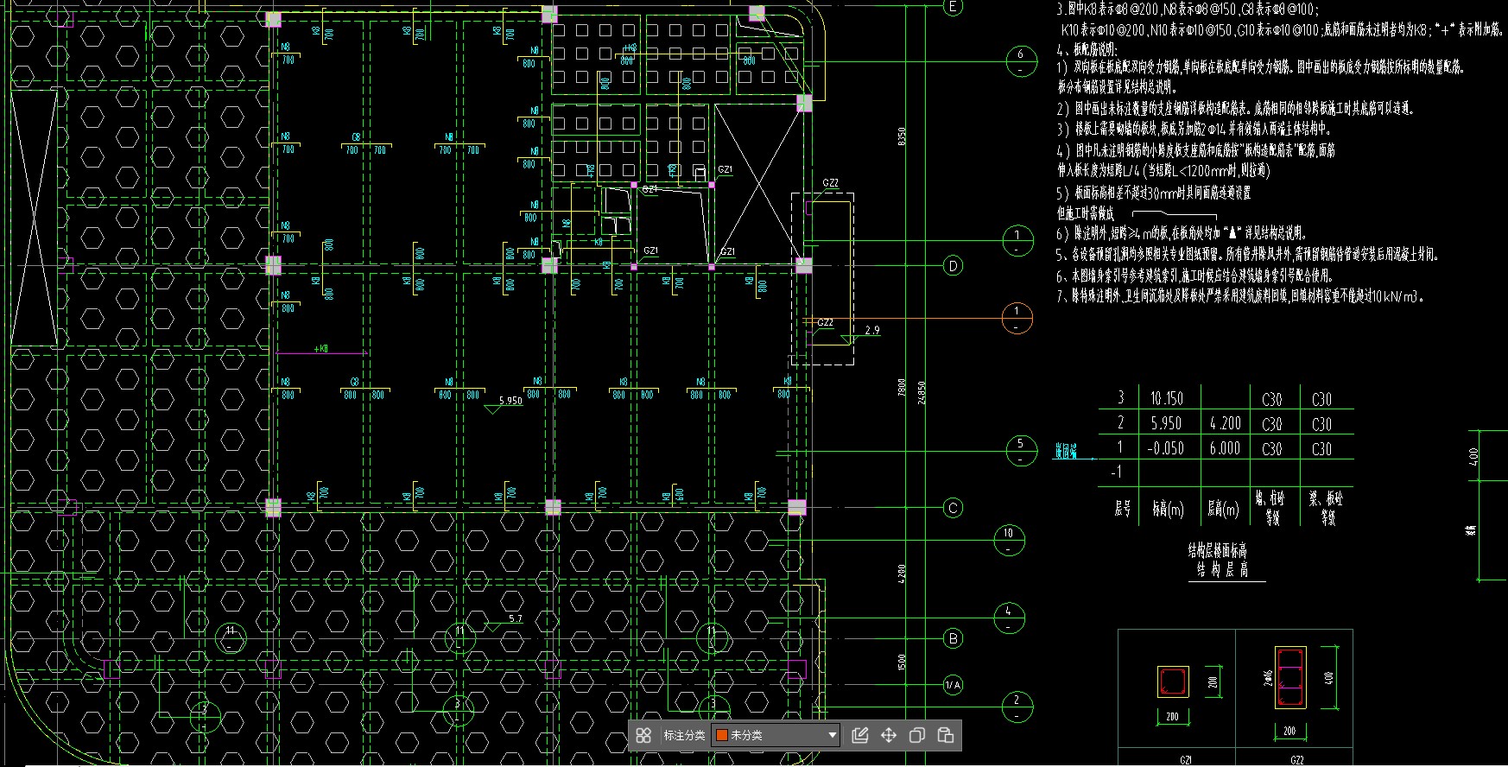Click the GZ1 column section detail
The width and height of the screenshot is (1508, 767).
1173,682
